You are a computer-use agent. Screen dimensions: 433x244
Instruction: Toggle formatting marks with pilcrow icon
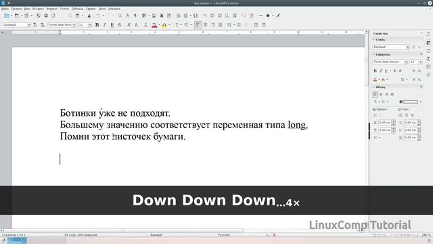(135, 16)
